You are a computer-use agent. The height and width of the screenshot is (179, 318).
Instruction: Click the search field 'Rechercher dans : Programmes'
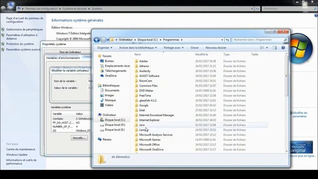pyautogui.click(x=258, y=40)
